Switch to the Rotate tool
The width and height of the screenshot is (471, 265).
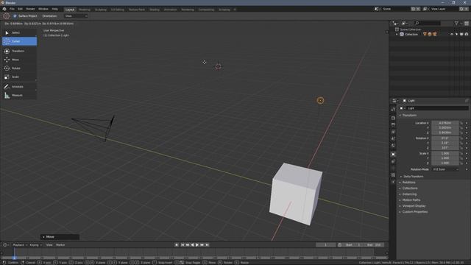coord(19,68)
